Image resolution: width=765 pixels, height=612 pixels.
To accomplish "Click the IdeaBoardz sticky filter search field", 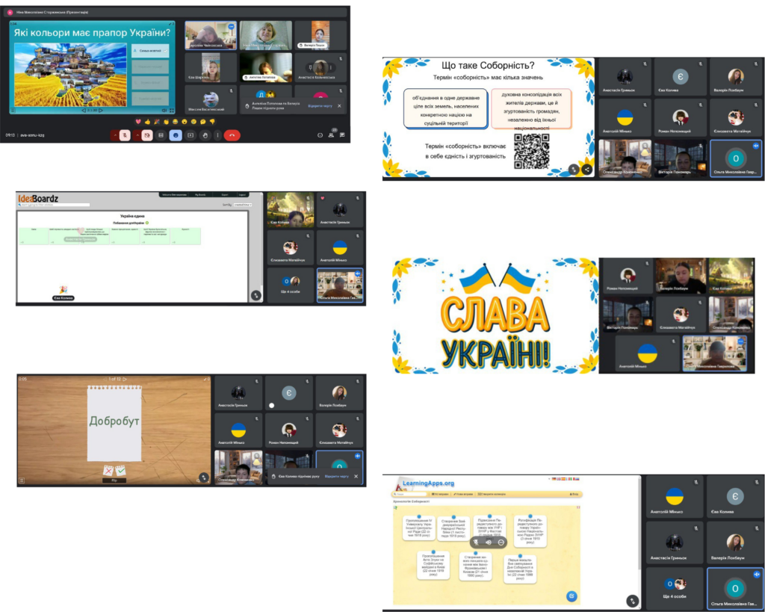I will coord(54,205).
